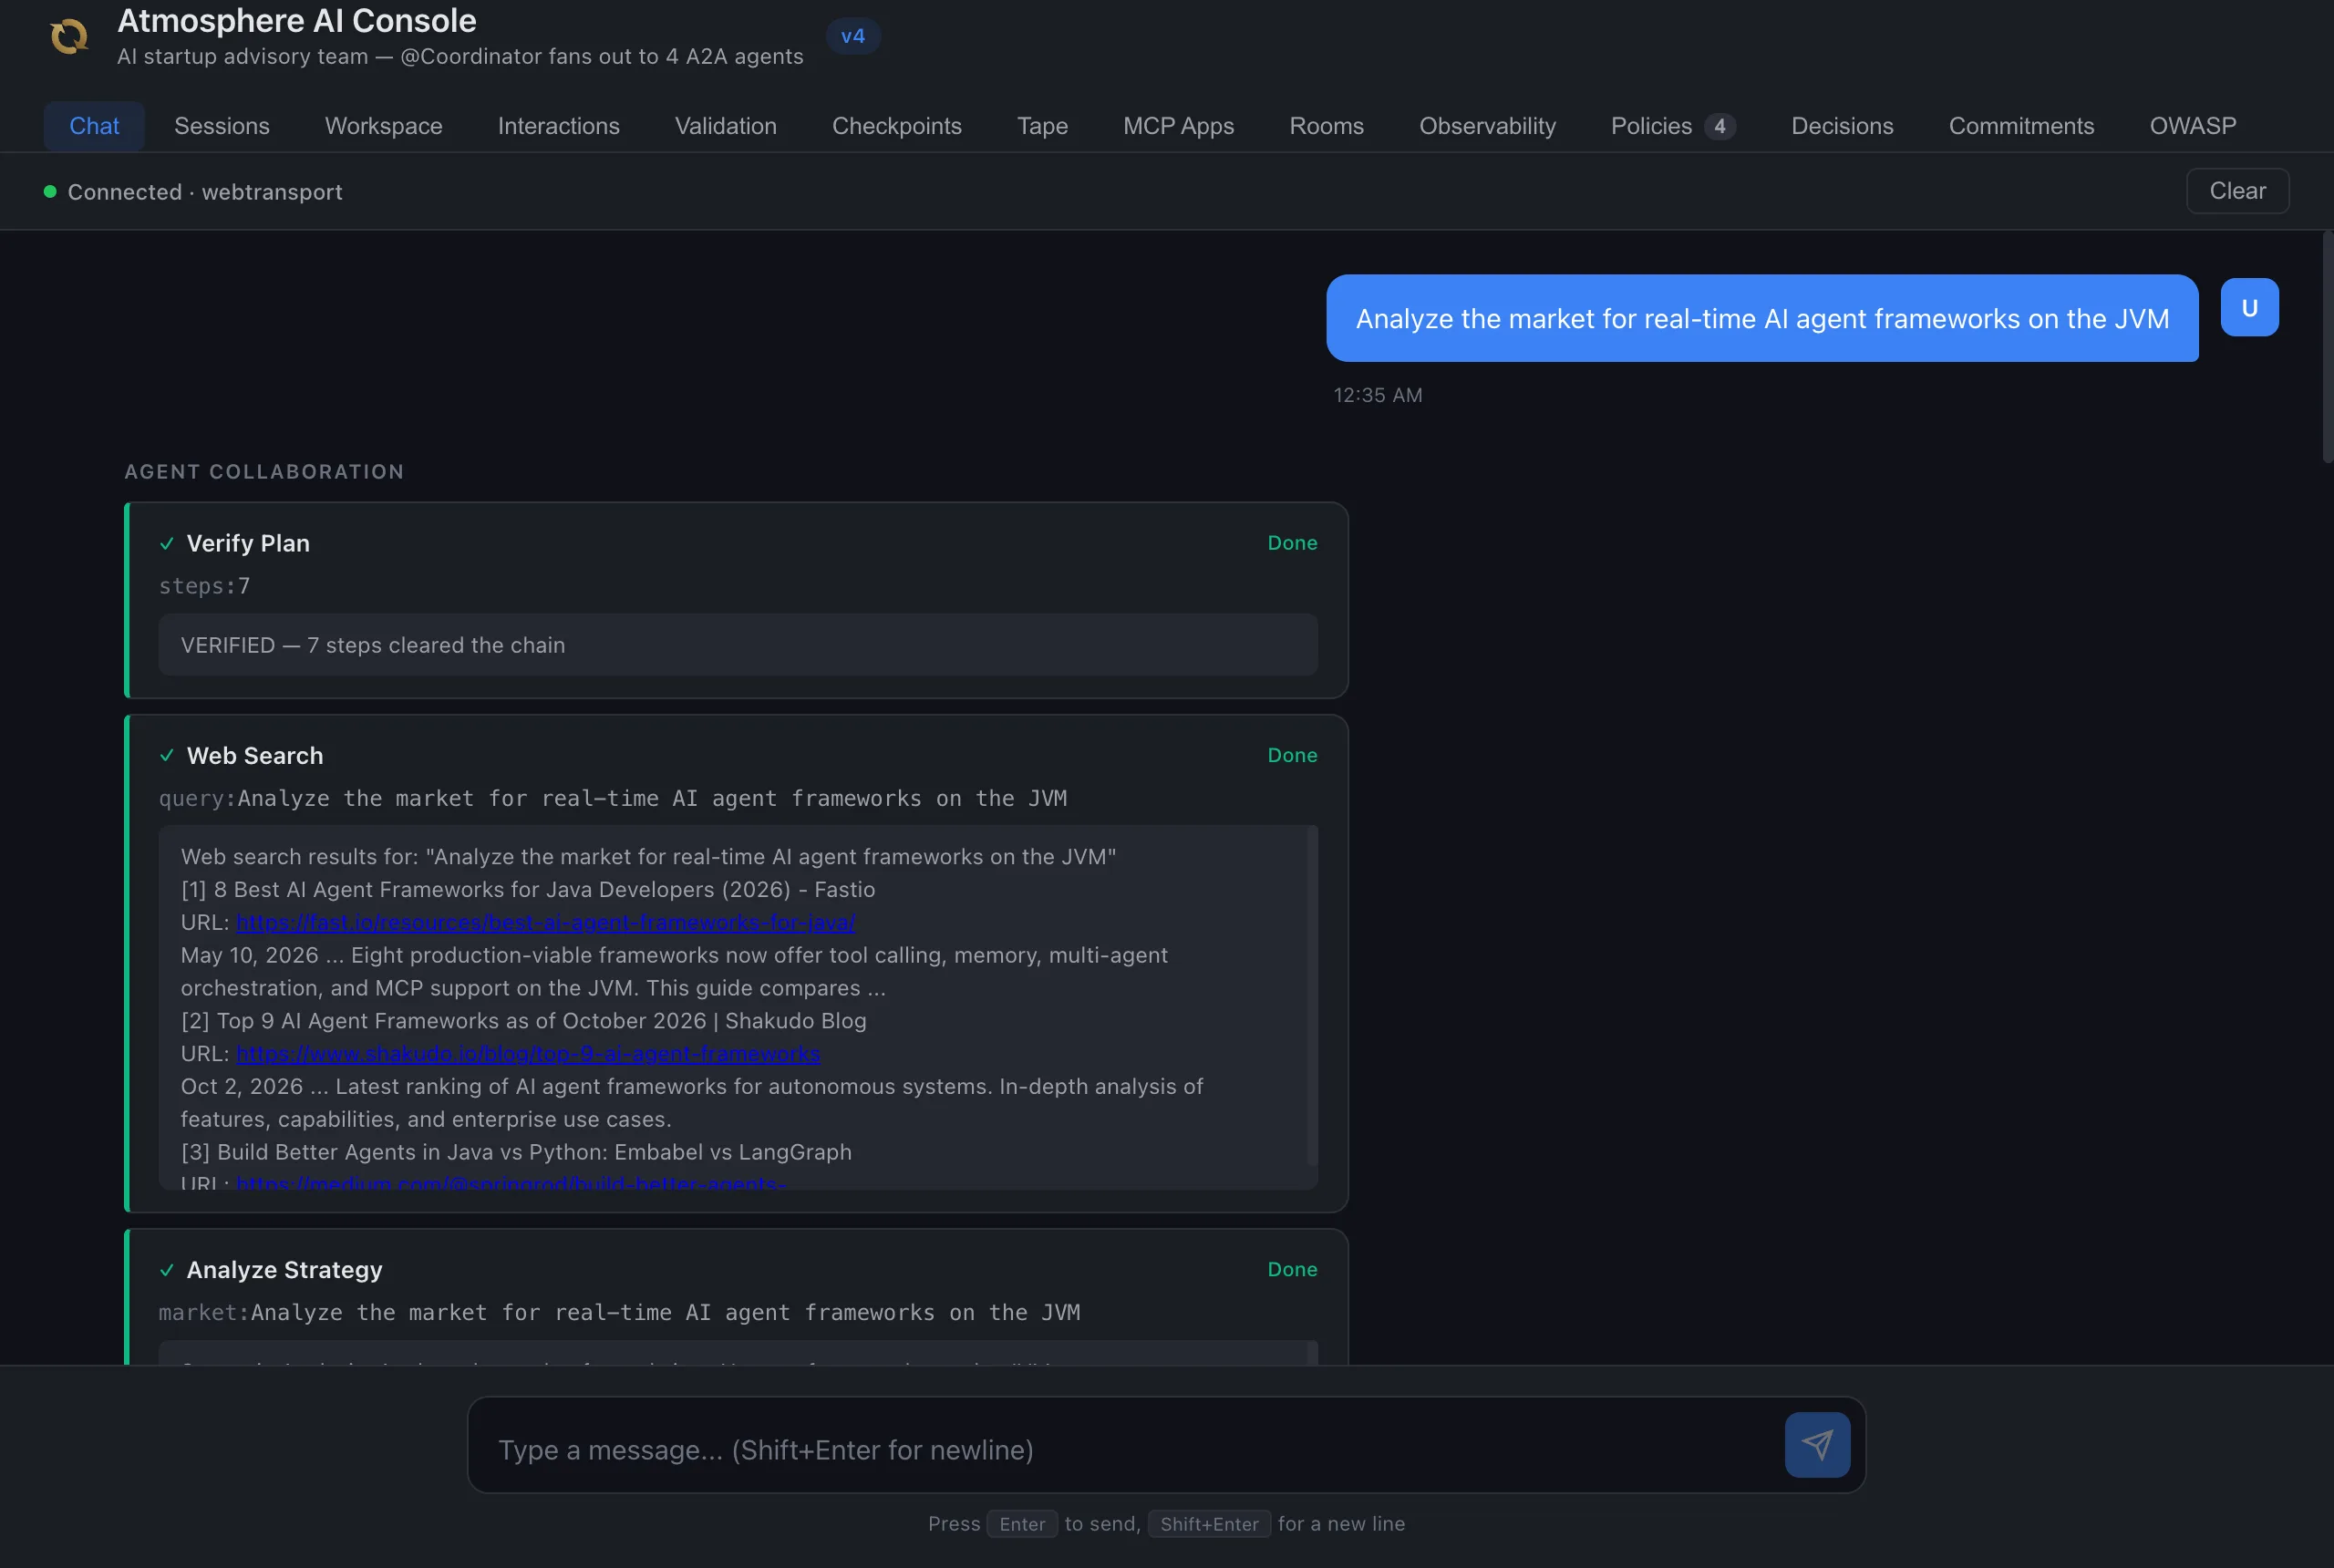
Task: Open the fast.io frameworks URL link
Action: pyautogui.click(x=545, y=922)
